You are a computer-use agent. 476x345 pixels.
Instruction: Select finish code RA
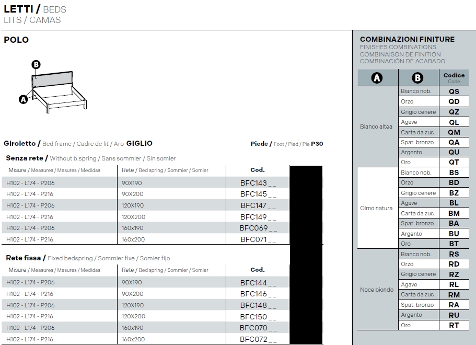pyautogui.click(x=454, y=305)
